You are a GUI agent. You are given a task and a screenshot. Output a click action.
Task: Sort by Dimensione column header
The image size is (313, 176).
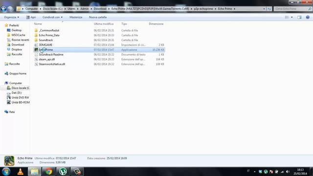click(156, 24)
